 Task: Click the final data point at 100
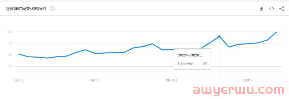276,32
